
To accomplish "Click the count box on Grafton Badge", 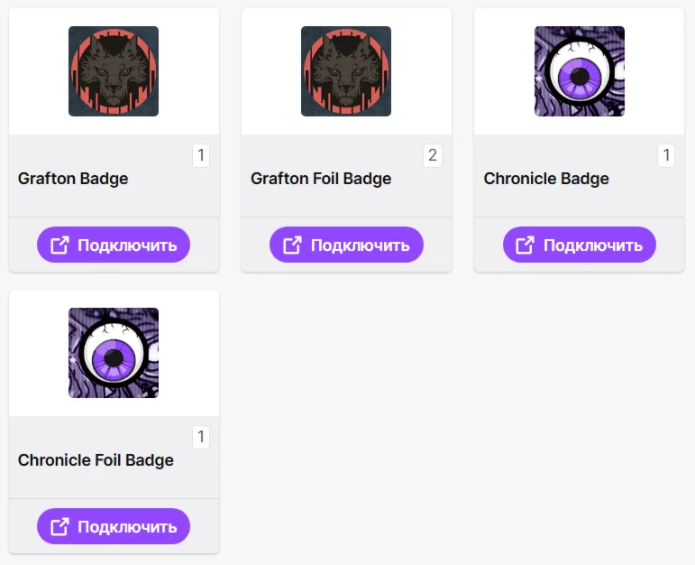I will click(x=201, y=155).
